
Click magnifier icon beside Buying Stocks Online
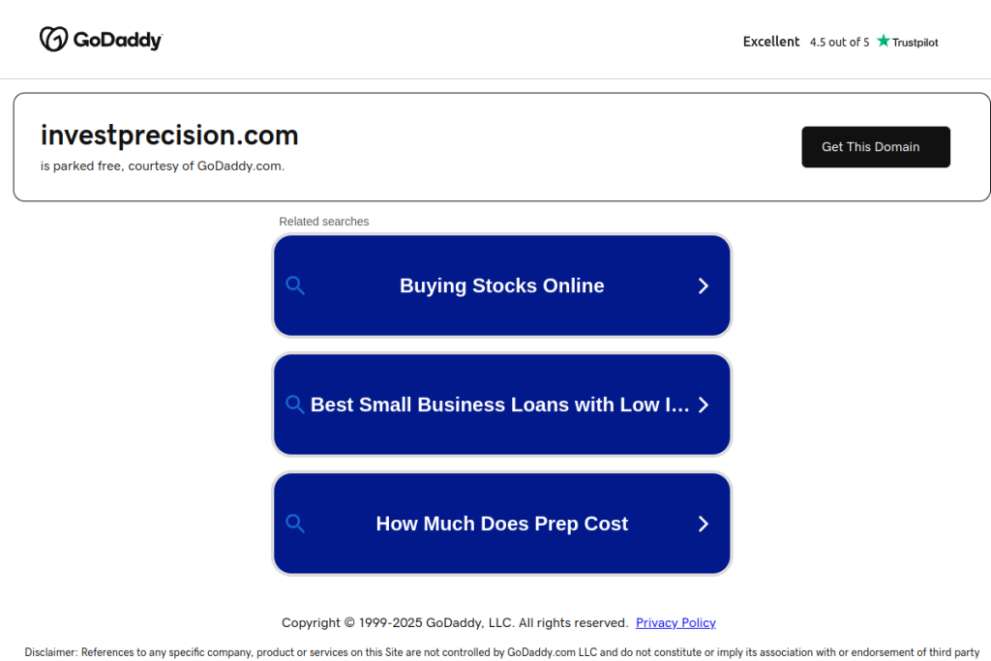pyautogui.click(x=295, y=285)
